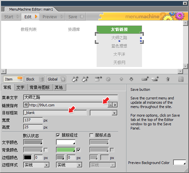Click the paste style paint bucket icon
The height and width of the screenshot is (173, 189).
[85, 79]
